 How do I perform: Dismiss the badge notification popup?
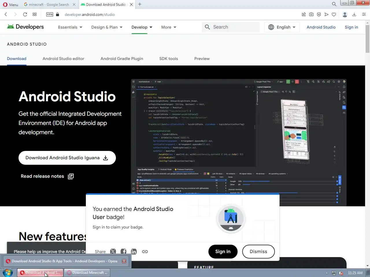[258, 252]
